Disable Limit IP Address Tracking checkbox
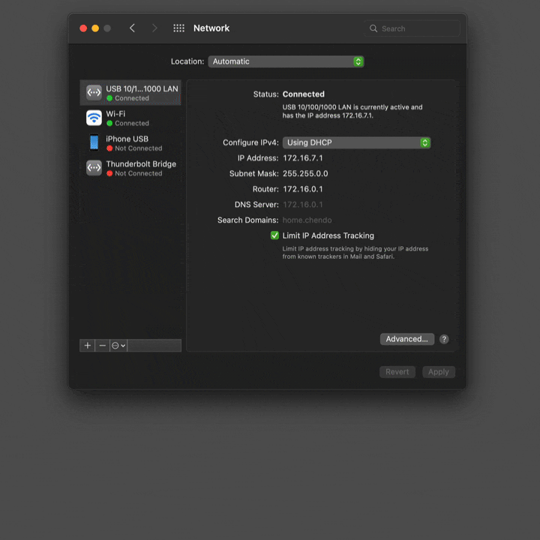Screen dimensions: 540x540 pos(274,235)
